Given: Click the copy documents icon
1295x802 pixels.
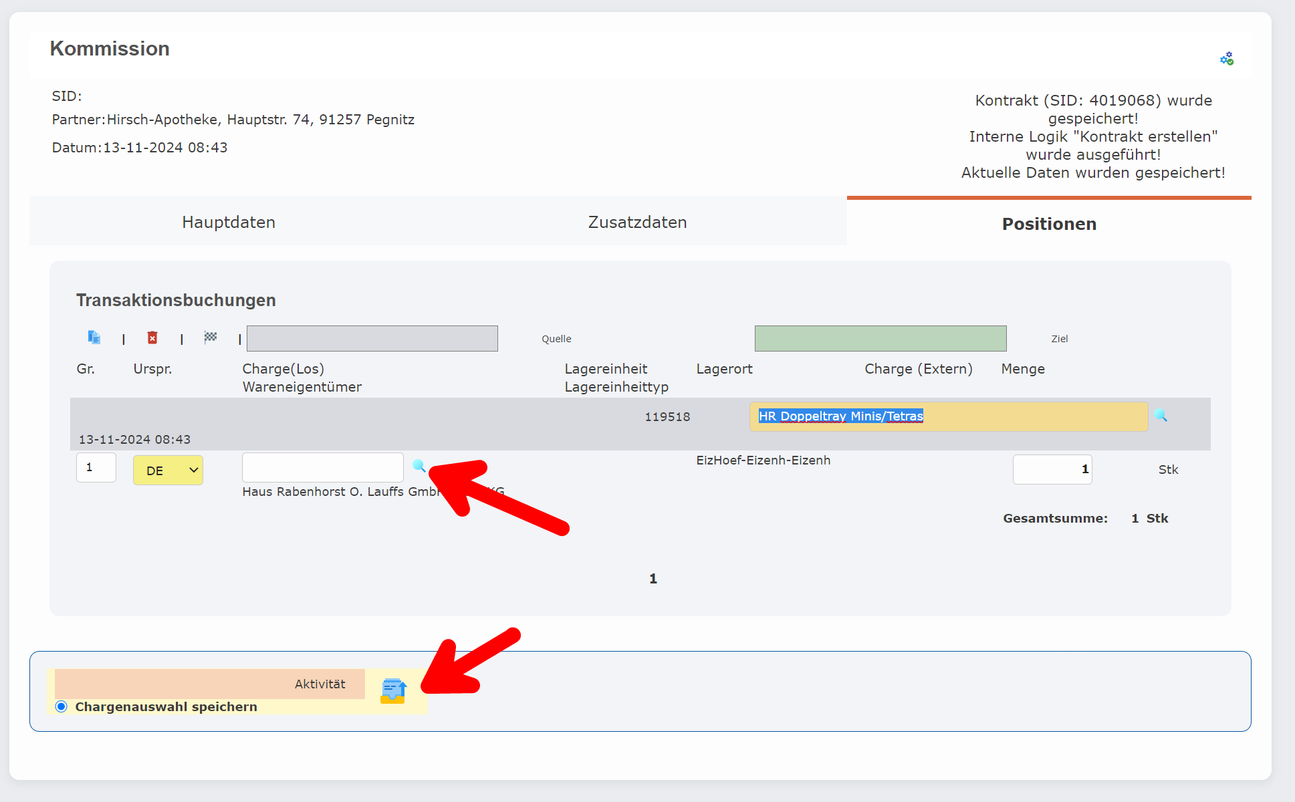Looking at the screenshot, I should [94, 338].
